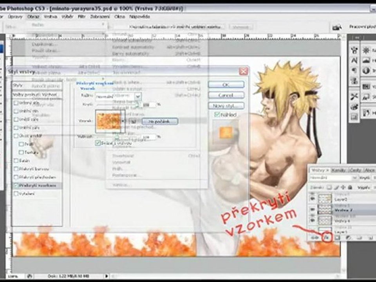376x282 pixels.
Task: Enable the Vržený stín checkbox
Action: pos(16,103)
